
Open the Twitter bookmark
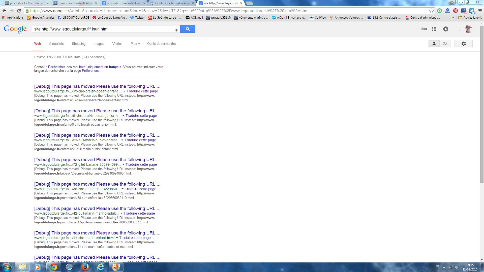137,18
